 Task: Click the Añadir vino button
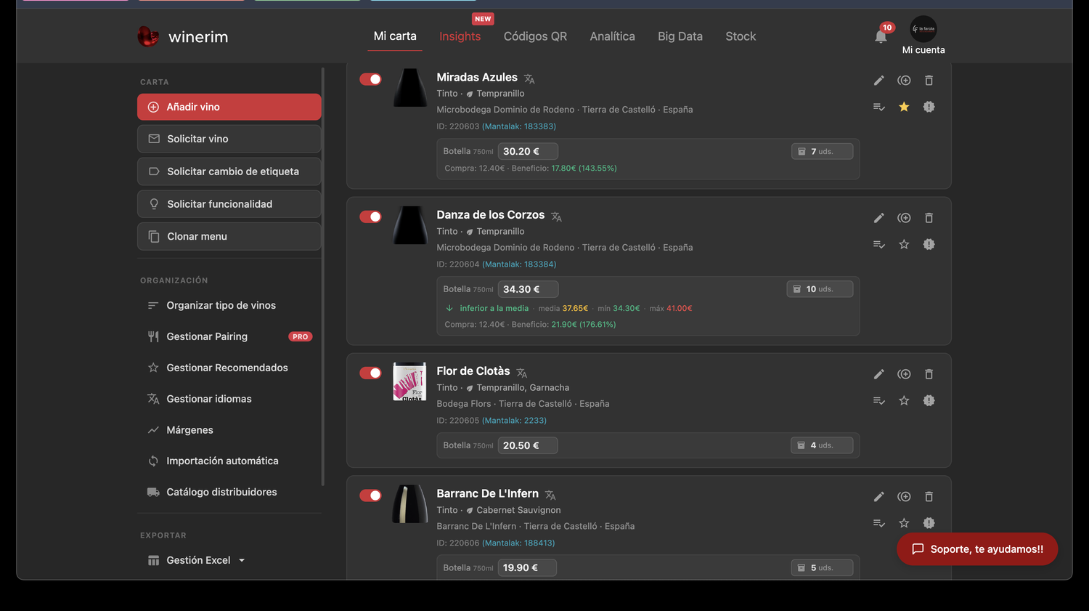point(229,107)
